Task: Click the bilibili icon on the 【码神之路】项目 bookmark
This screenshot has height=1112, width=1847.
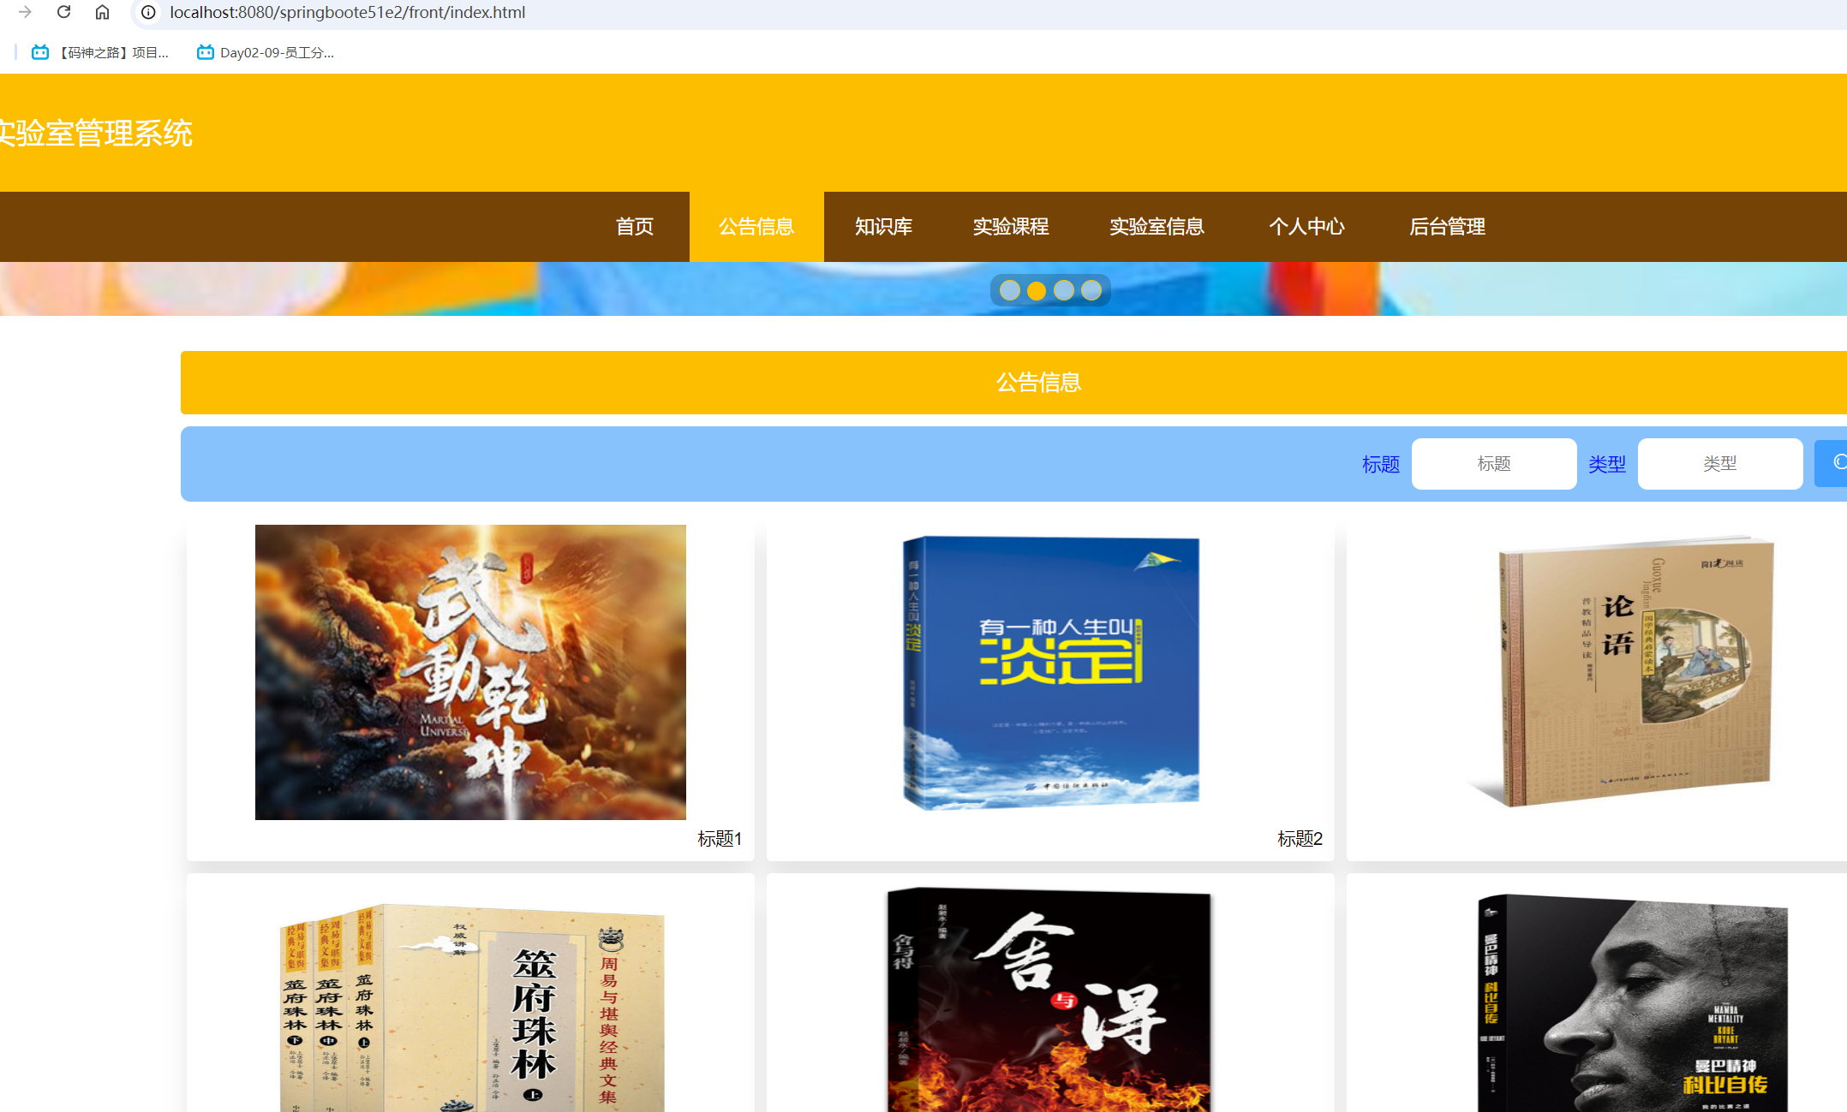Action: click(x=40, y=52)
